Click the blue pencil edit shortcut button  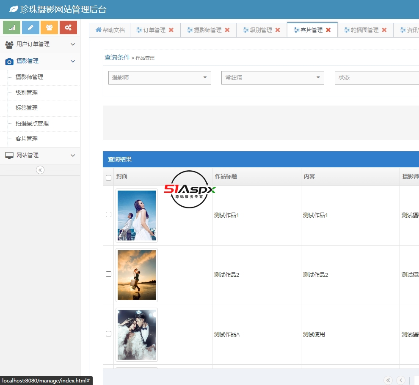(x=30, y=27)
